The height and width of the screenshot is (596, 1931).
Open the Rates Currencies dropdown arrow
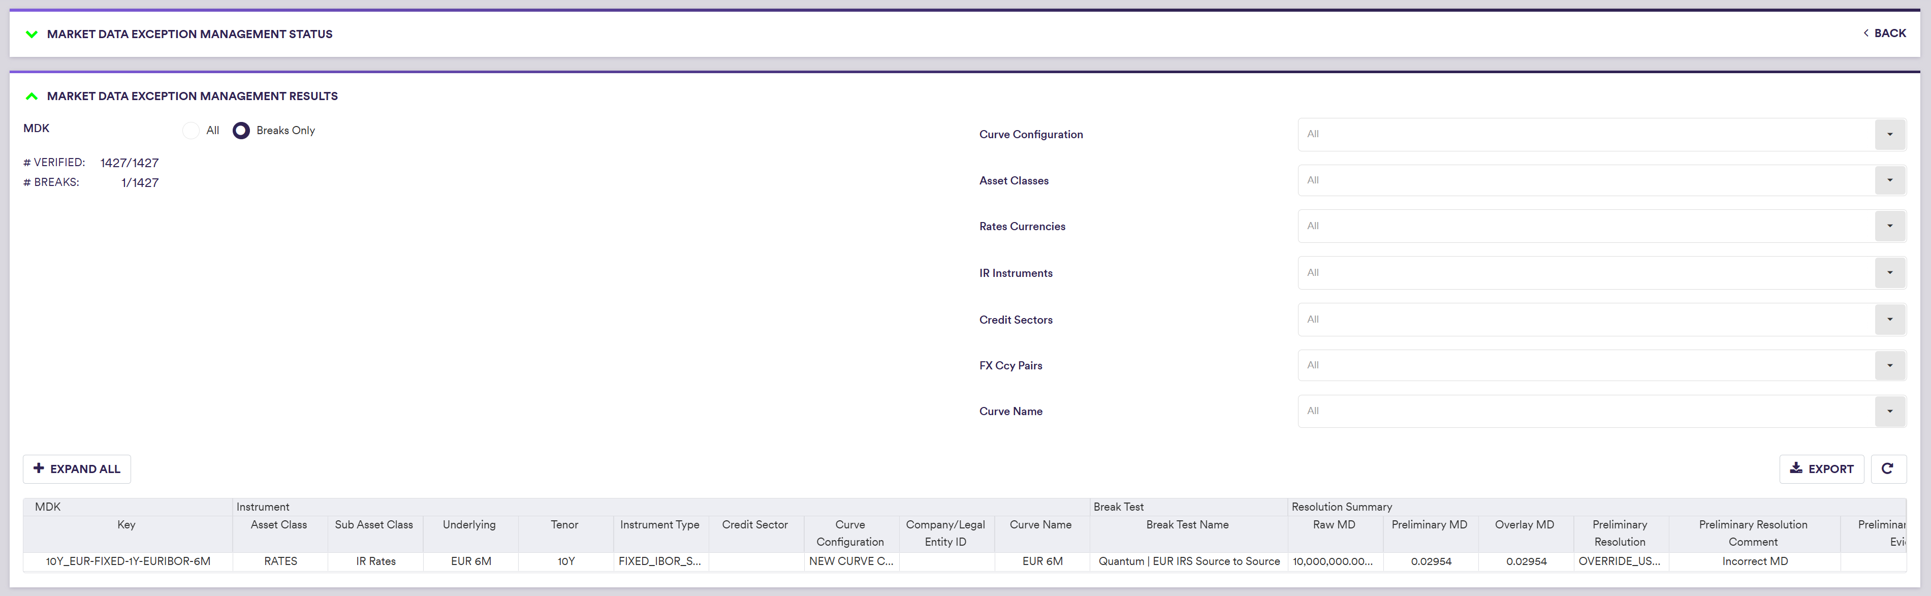pos(1889,226)
